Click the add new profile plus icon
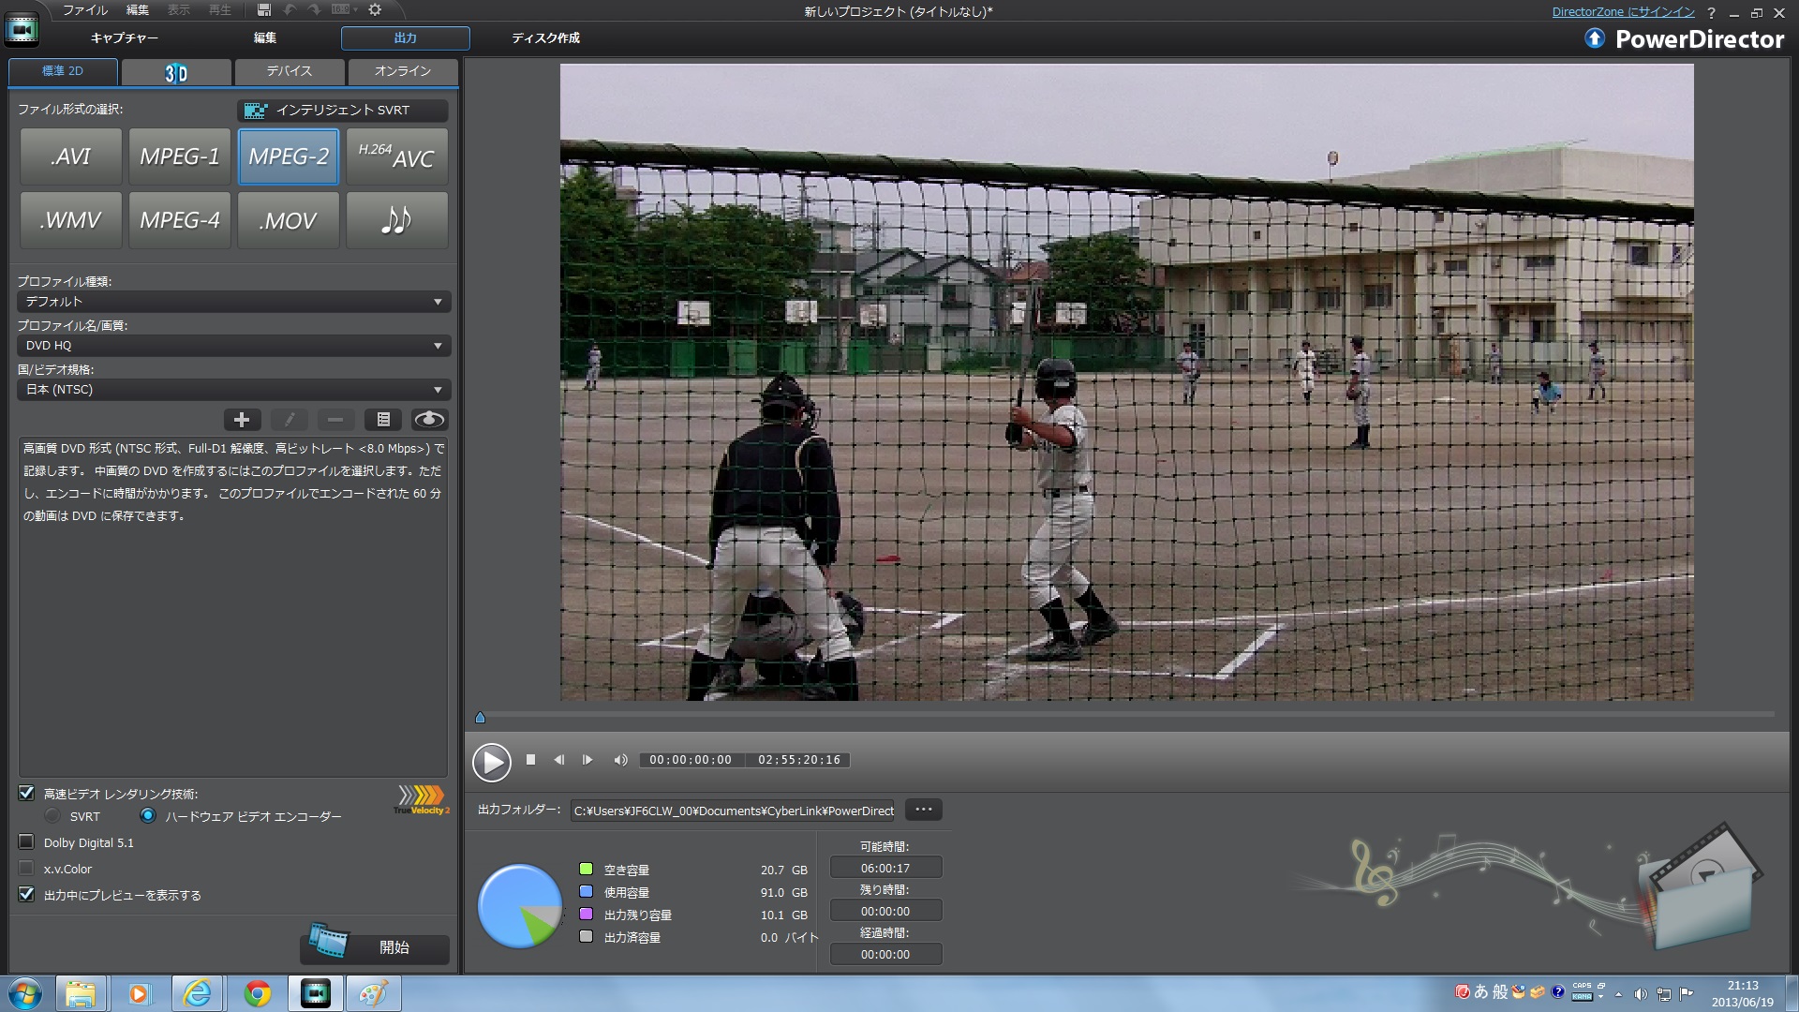 tap(242, 420)
